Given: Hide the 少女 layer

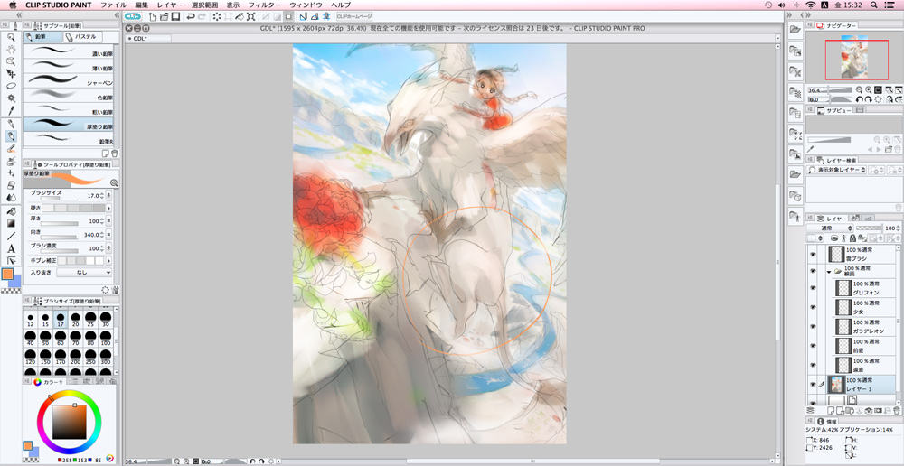Looking at the screenshot, I should (813, 306).
